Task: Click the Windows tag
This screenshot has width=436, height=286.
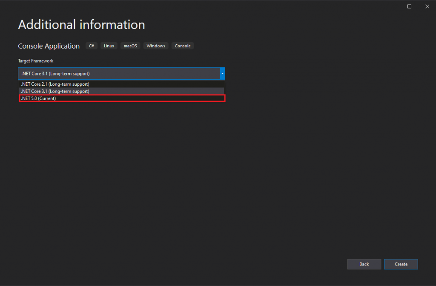Action: [x=156, y=46]
